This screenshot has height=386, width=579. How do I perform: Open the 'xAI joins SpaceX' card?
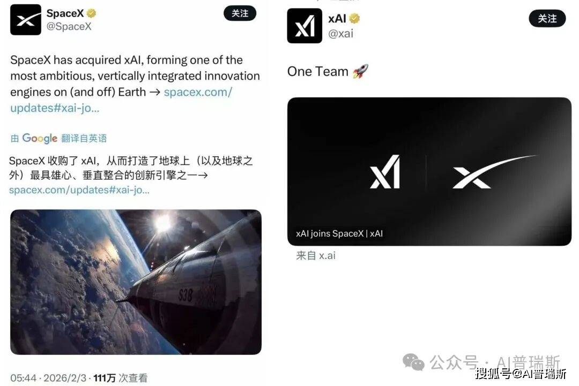(429, 171)
